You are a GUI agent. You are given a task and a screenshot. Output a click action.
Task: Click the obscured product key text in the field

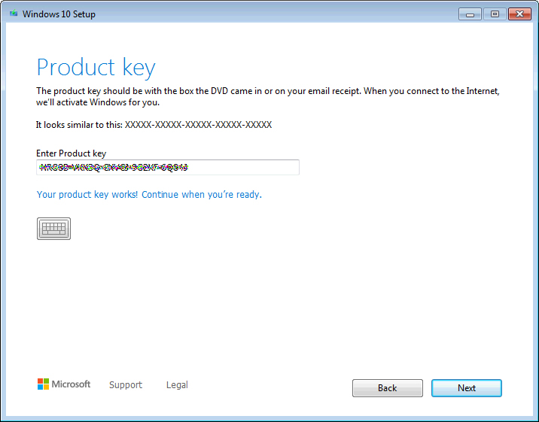(x=114, y=168)
